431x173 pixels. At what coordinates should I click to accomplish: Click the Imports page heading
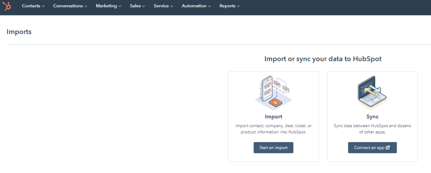19,32
